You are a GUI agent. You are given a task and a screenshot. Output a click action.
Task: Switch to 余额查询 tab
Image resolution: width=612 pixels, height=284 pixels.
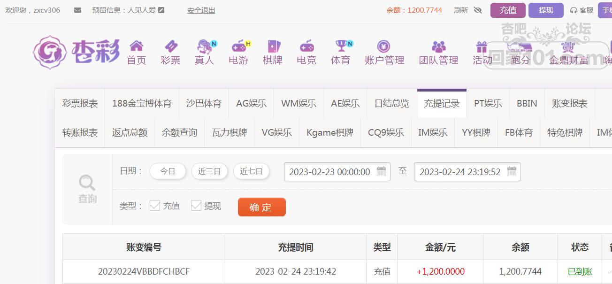coord(179,133)
